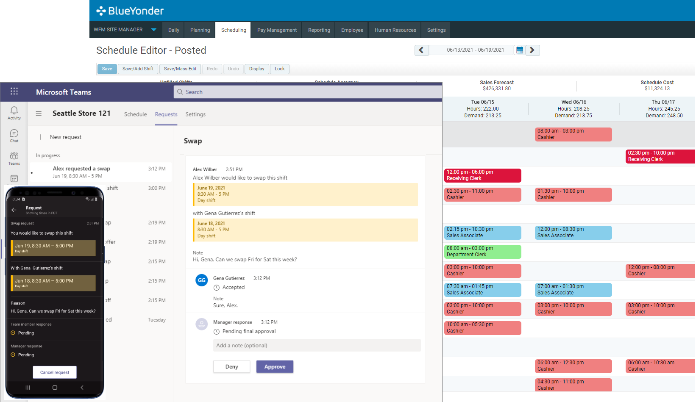Open the Display options in the toolbar
Screen dimensions: 696x402
coord(256,69)
